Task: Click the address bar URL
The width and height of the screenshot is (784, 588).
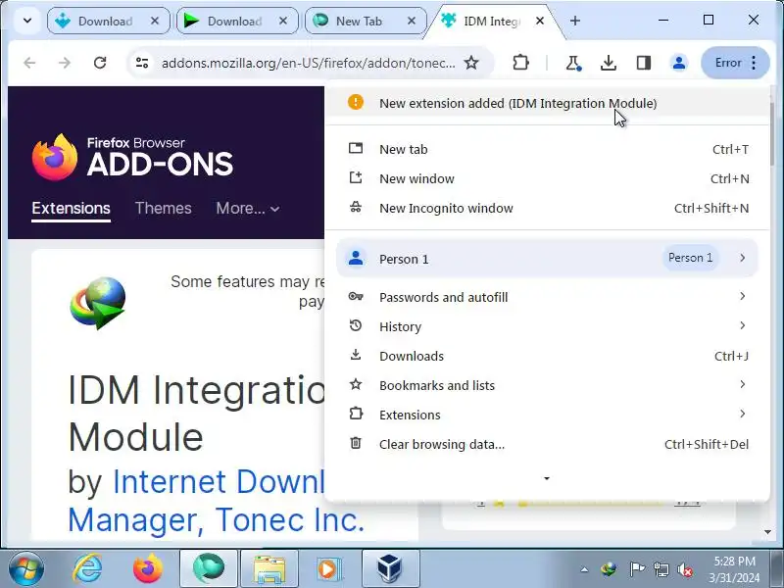Action: [x=309, y=63]
